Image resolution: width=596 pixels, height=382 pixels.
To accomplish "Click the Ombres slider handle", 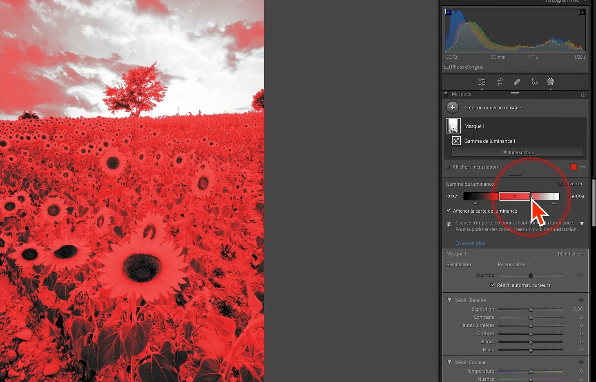I will click(x=531, y=334).
